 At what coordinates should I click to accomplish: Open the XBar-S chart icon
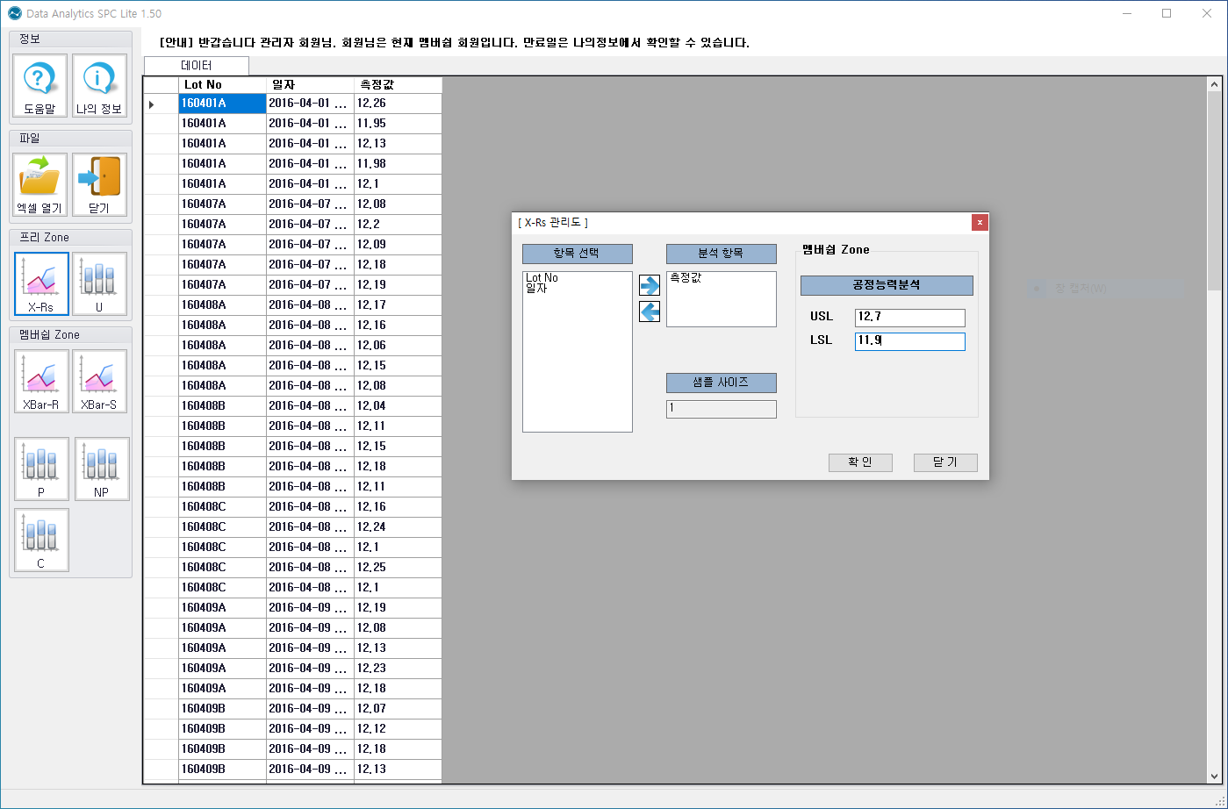click(x=99, y=382)
